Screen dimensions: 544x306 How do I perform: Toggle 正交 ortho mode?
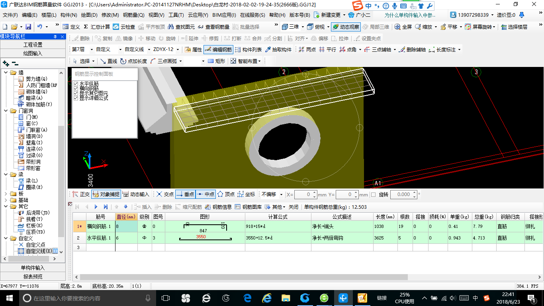81,194
